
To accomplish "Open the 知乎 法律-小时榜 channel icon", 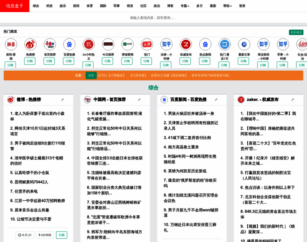I will (166, 44).
